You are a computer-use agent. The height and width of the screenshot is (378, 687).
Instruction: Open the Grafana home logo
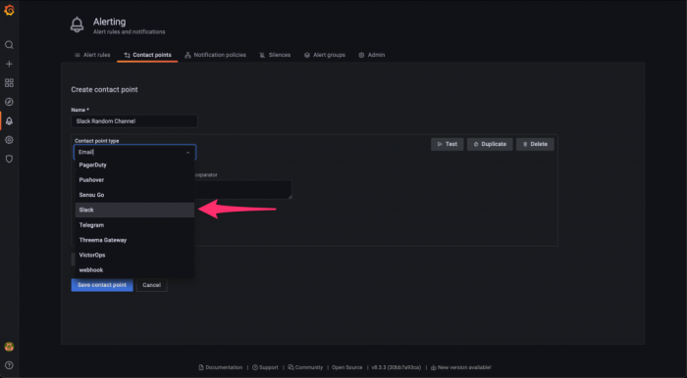coord(9,10)
